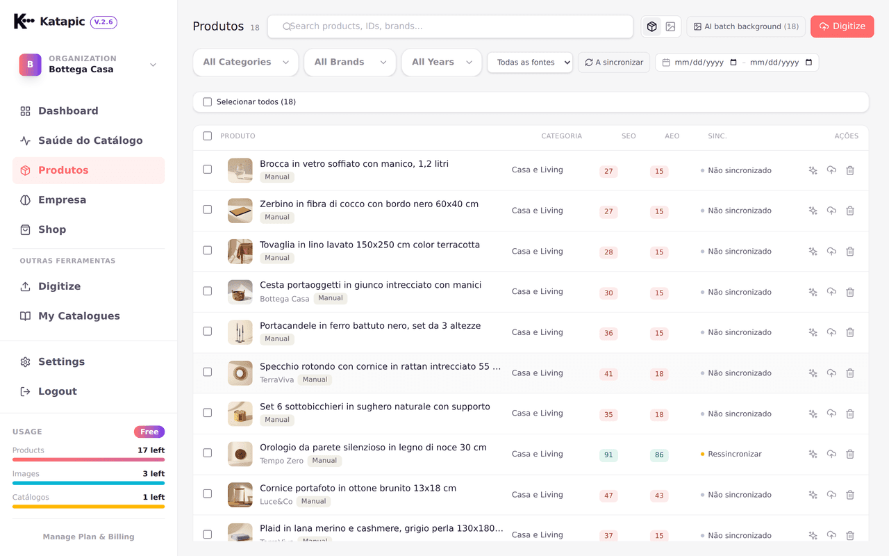Screen dimensions: 889x556
Task: Select the 3D cube view toggle icon
Action: (651, 26)
